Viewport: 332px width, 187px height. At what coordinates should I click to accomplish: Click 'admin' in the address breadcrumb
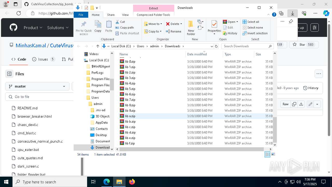tap(154, 46)
